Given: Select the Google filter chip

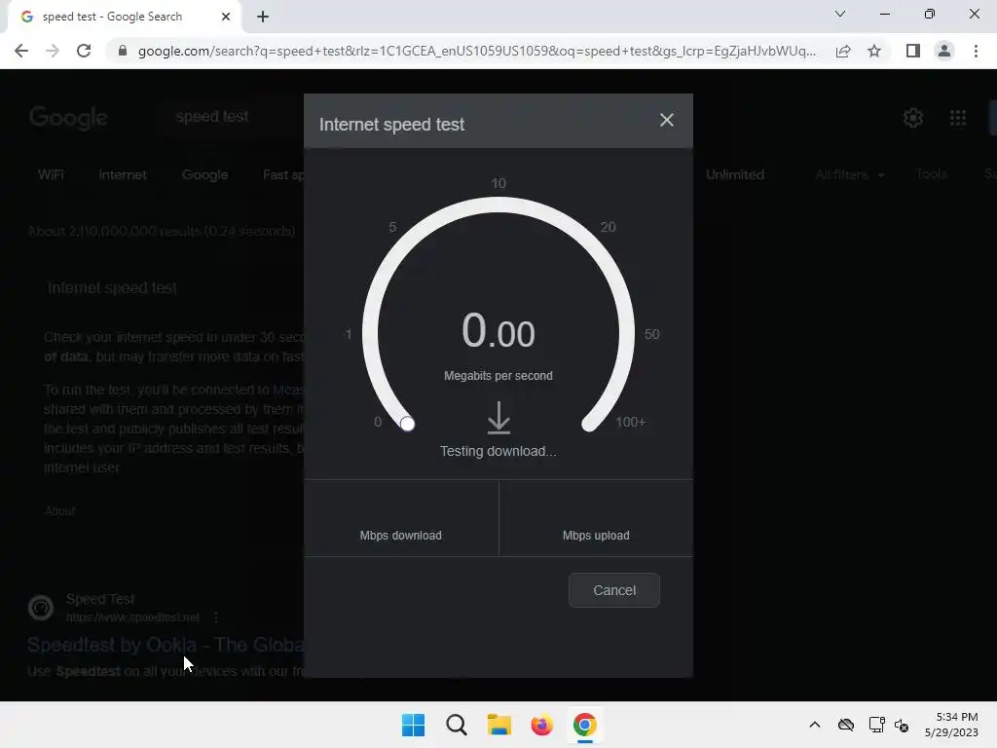Looking at the screenshot, I should tap(204, 174).
